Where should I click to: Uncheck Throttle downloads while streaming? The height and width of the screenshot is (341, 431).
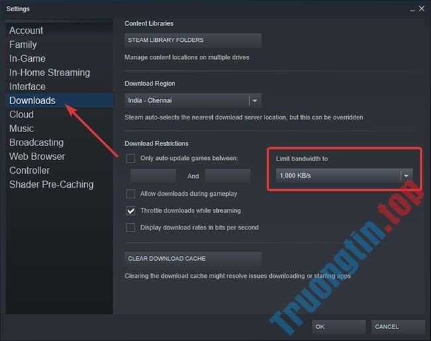point(131,211)
